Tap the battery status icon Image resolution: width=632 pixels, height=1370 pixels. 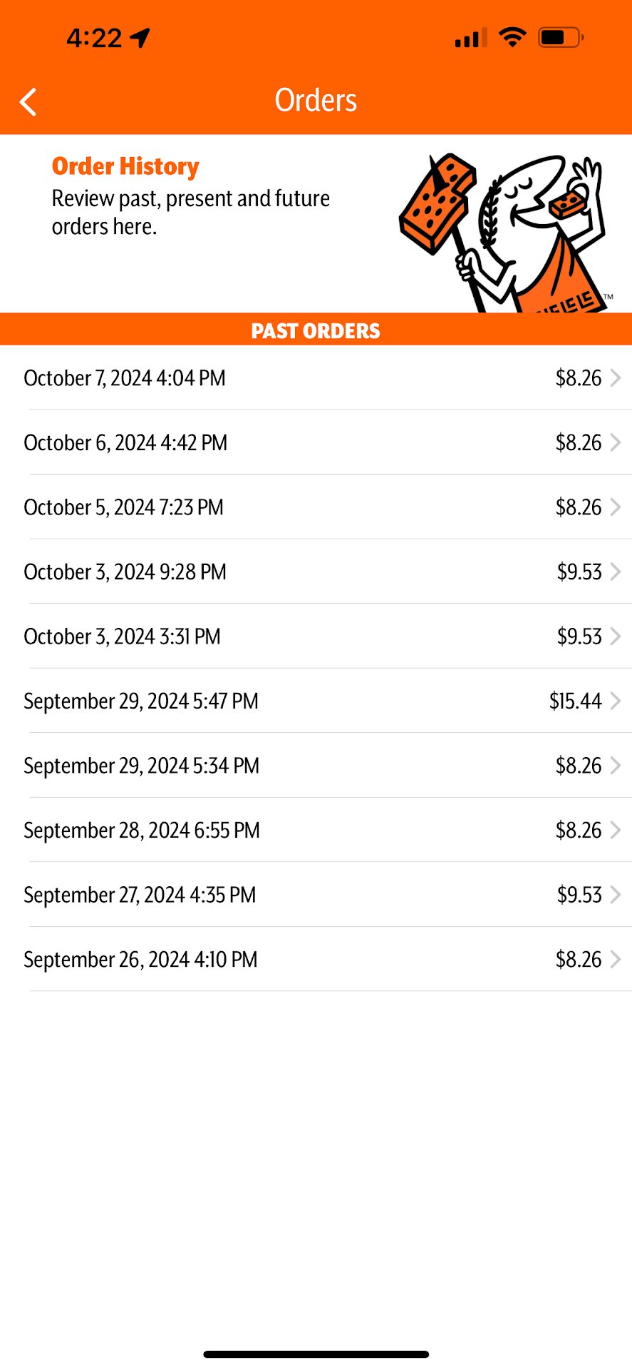[x=561, y=37]
